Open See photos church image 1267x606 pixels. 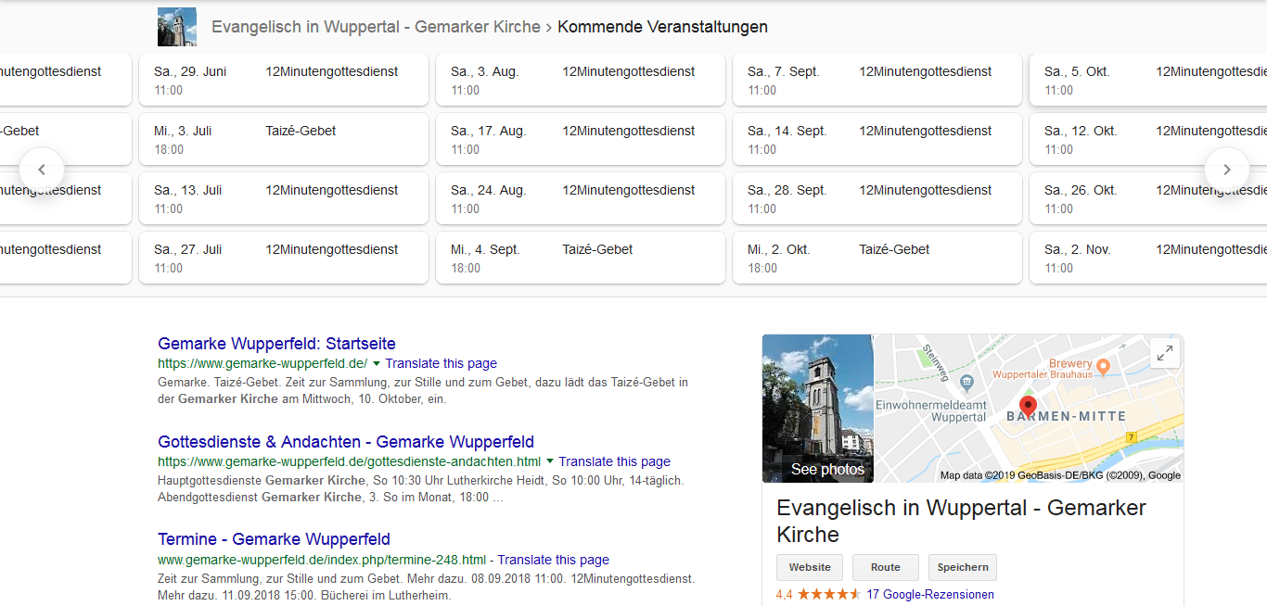(818, 409)
